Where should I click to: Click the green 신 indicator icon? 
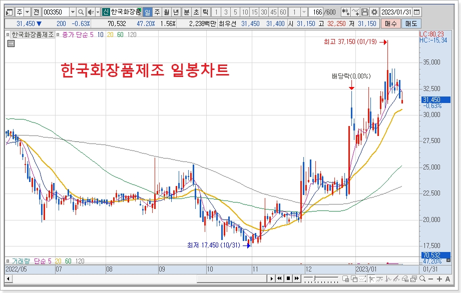106,12
